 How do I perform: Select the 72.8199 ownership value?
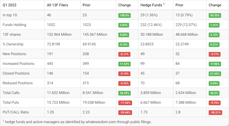click(x=53, y=44)
